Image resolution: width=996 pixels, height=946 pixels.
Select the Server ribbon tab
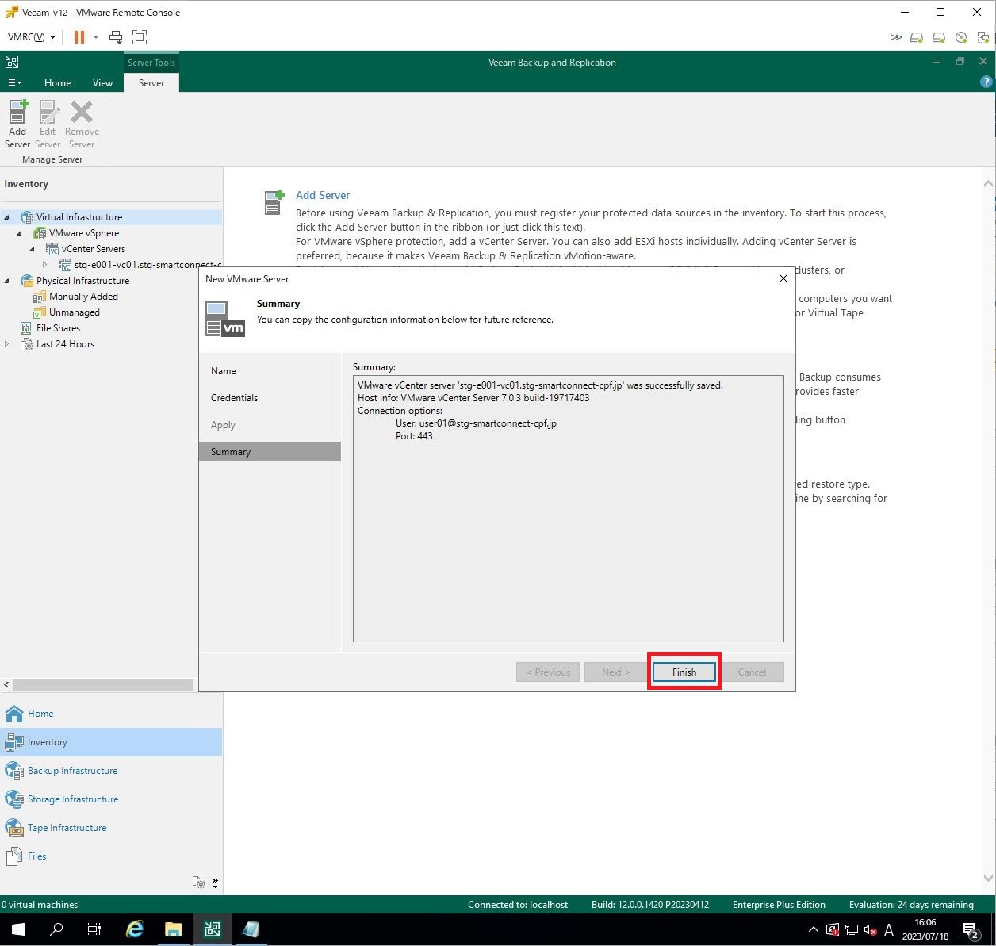point(151,82)
